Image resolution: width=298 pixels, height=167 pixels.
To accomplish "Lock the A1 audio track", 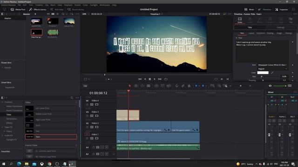I will pyautogui.click(x=93, y=148).
